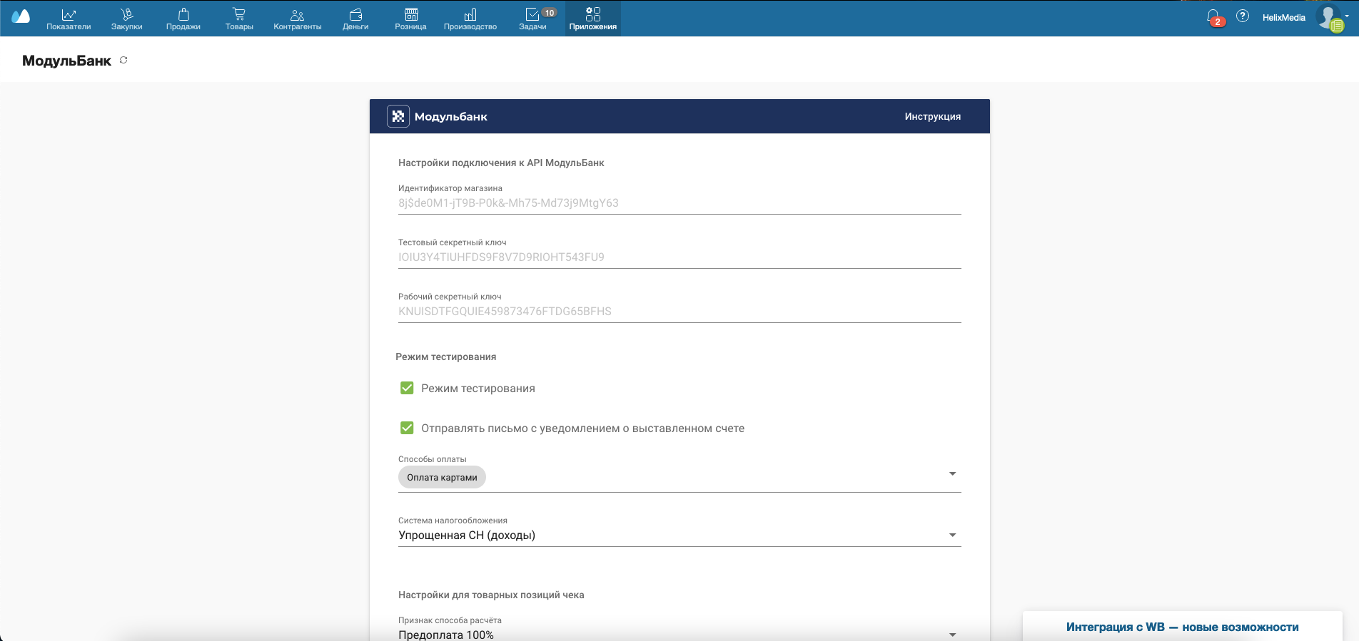The width and height of the screenshot is (1359, 641).
Task: Click the Модульбанк logo icon in card header
Action: (x=398, y=116)
